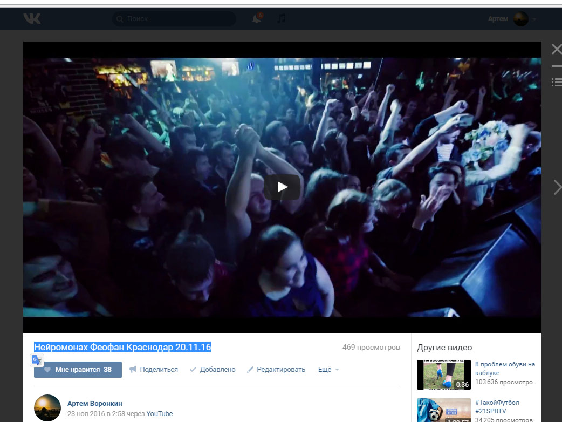The image size is (562, 422).
Task: Click the 23 ноя 2016 в 2:58 date
Action: (x=96, y=414)
